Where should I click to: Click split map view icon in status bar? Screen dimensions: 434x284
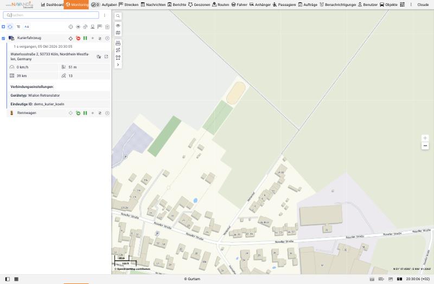(399, 279)
